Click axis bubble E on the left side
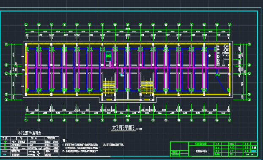This screenshot has width=263, height=160. coord(6,44)
